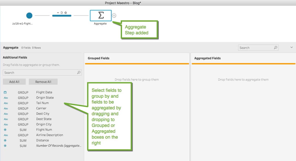
Task: Click the calendar type icon for Flight Date
Action: pos(5,92)
